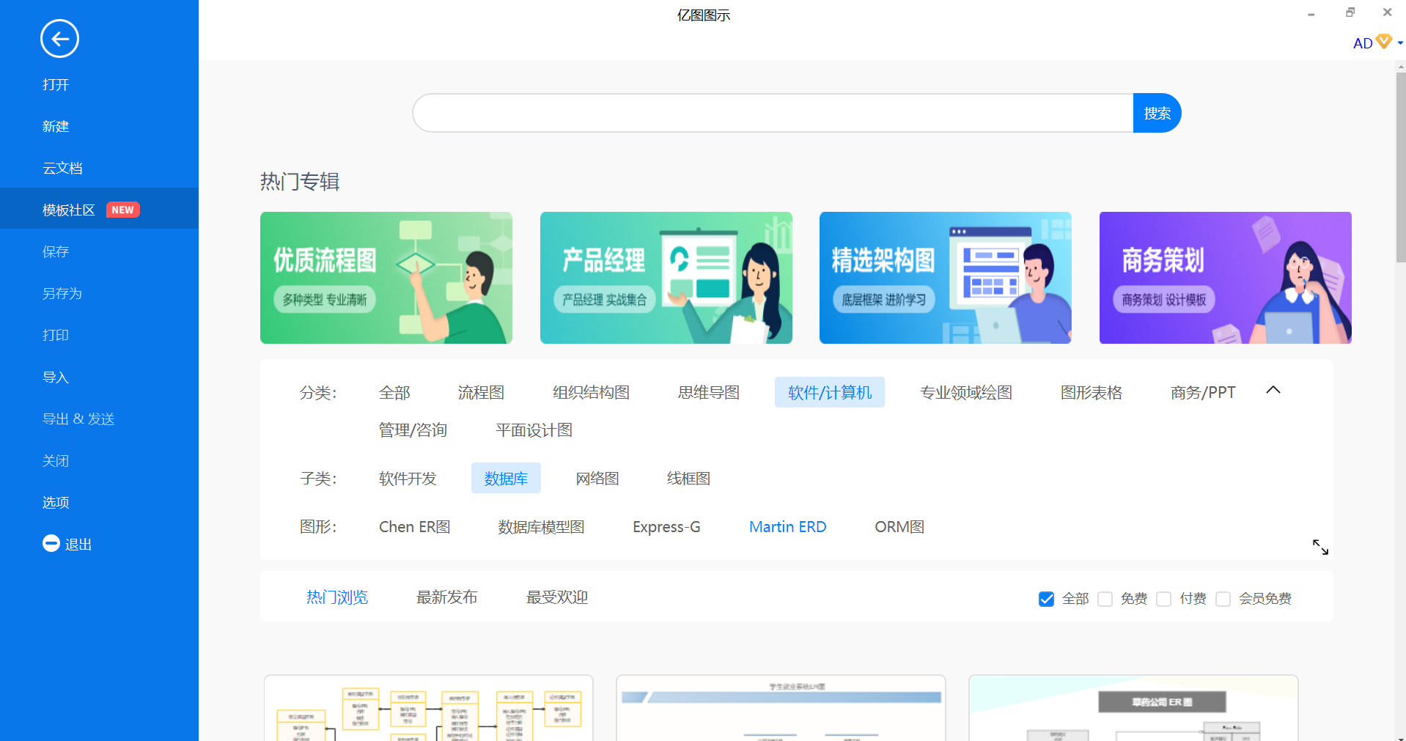This screenshot has width=1406, height=741.
Task: Click the back arrow circle icon
Action: click(x=59, y=39)
